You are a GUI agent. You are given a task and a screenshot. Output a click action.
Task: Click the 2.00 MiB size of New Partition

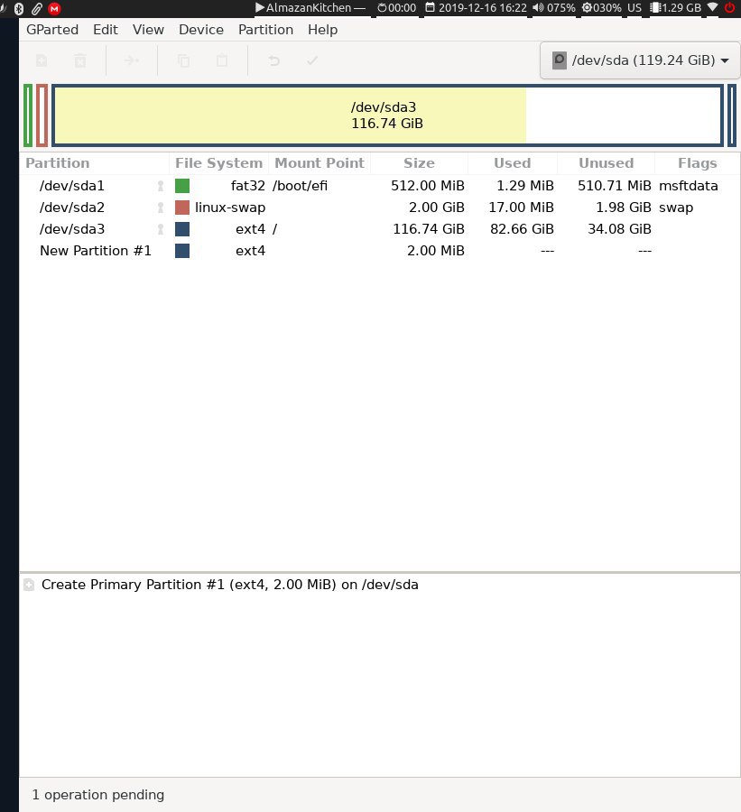(x=436, y=251)
